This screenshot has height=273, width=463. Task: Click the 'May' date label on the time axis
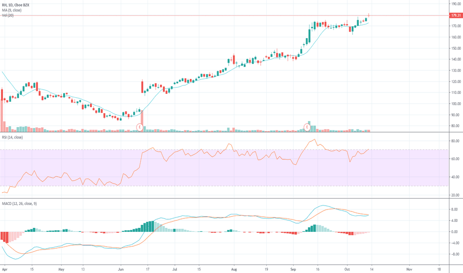click(62, 270)
